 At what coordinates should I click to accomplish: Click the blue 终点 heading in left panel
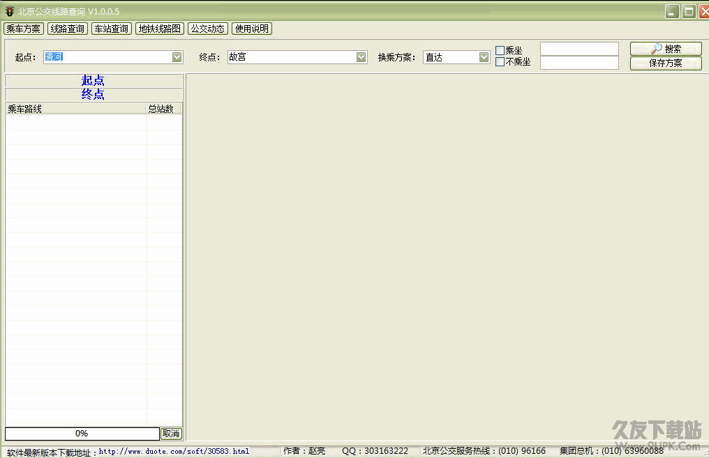pos(93,94)
